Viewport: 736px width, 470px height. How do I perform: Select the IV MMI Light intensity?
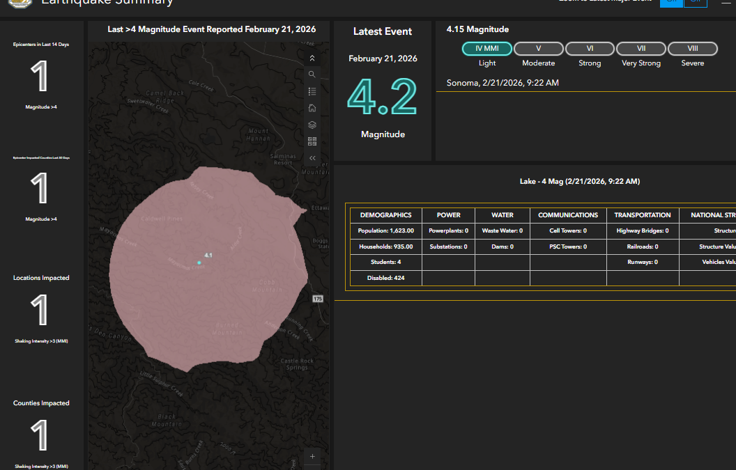[486, 49]
